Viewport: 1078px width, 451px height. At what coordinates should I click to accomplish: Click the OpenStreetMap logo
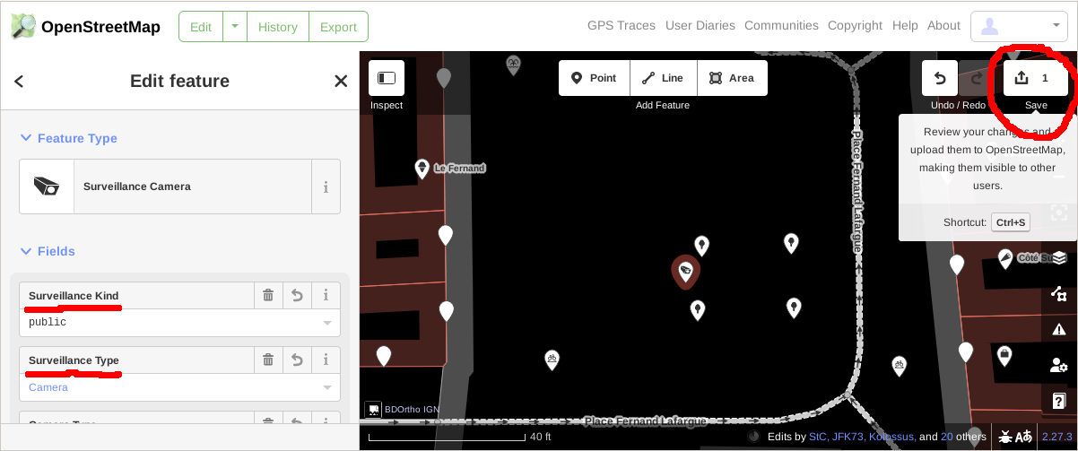point(85,26)
